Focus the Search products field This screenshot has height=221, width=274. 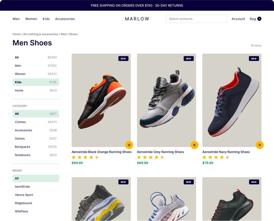[x=196, y=19]
